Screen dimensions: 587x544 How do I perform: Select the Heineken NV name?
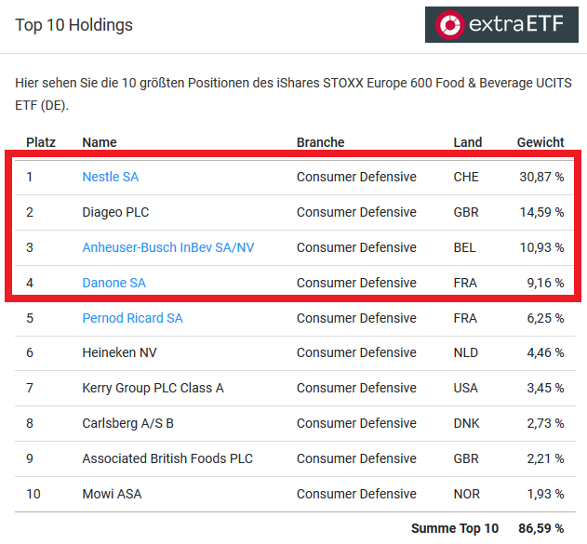119,352
